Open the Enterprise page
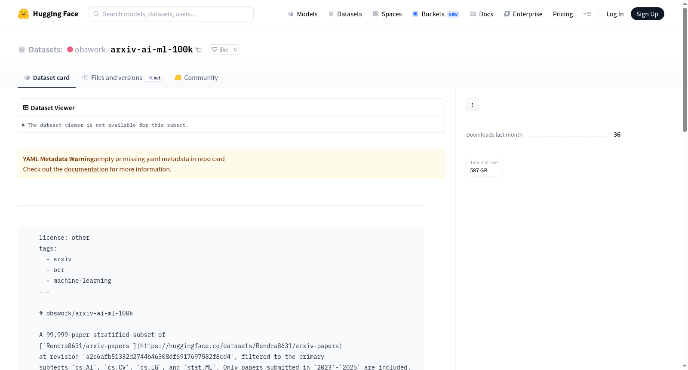 click(523, 14)
